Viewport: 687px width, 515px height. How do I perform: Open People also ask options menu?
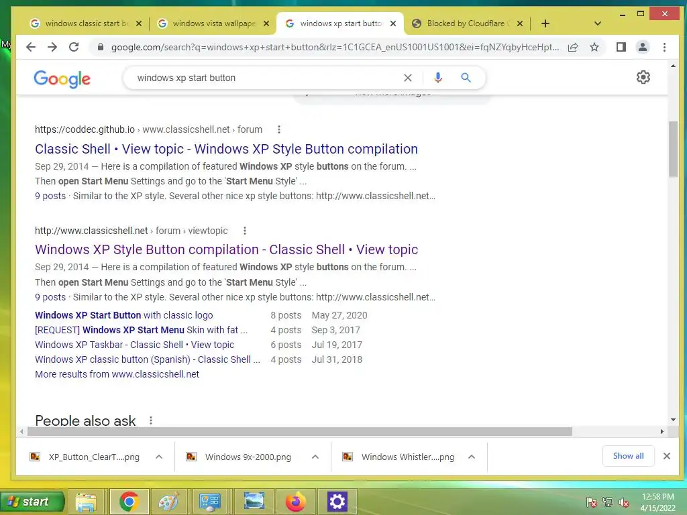(151, 420)
